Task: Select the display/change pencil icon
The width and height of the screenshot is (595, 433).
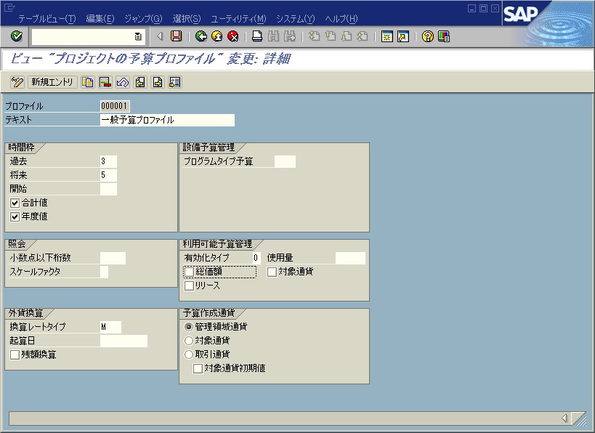Action: click(17, 81)
